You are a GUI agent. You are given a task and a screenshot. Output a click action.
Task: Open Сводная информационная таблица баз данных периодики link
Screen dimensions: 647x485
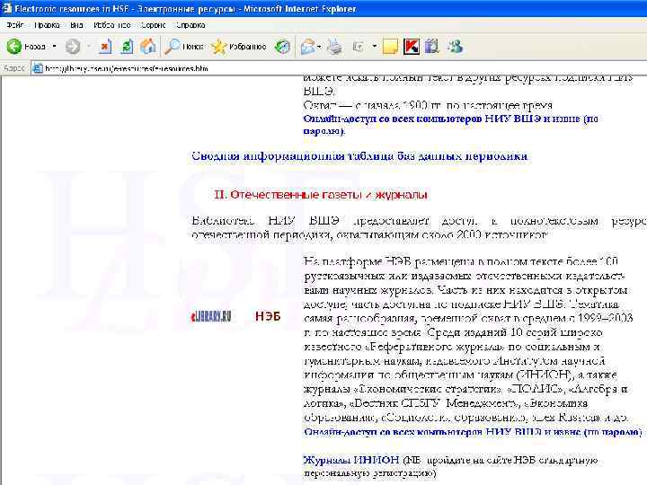tap(359, 156)
